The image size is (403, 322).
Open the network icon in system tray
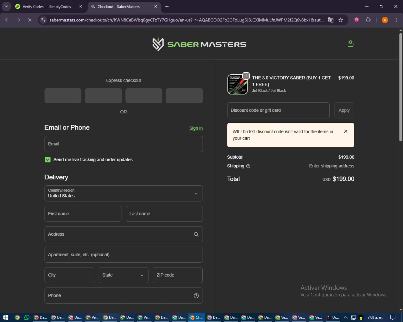353,317
